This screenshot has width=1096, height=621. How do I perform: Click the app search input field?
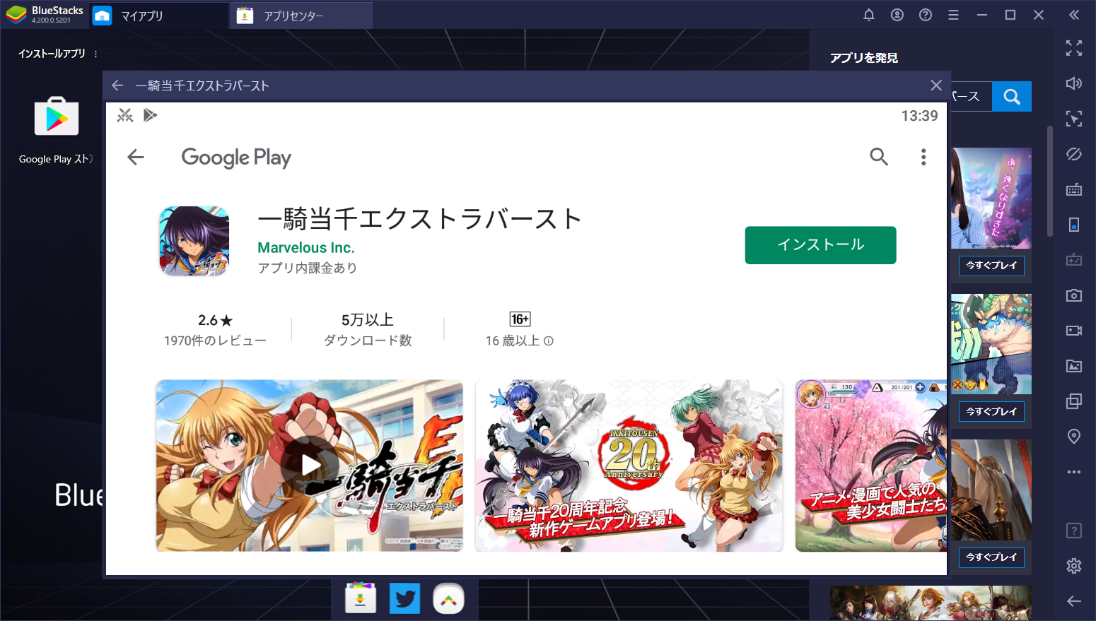pos(971,97)
